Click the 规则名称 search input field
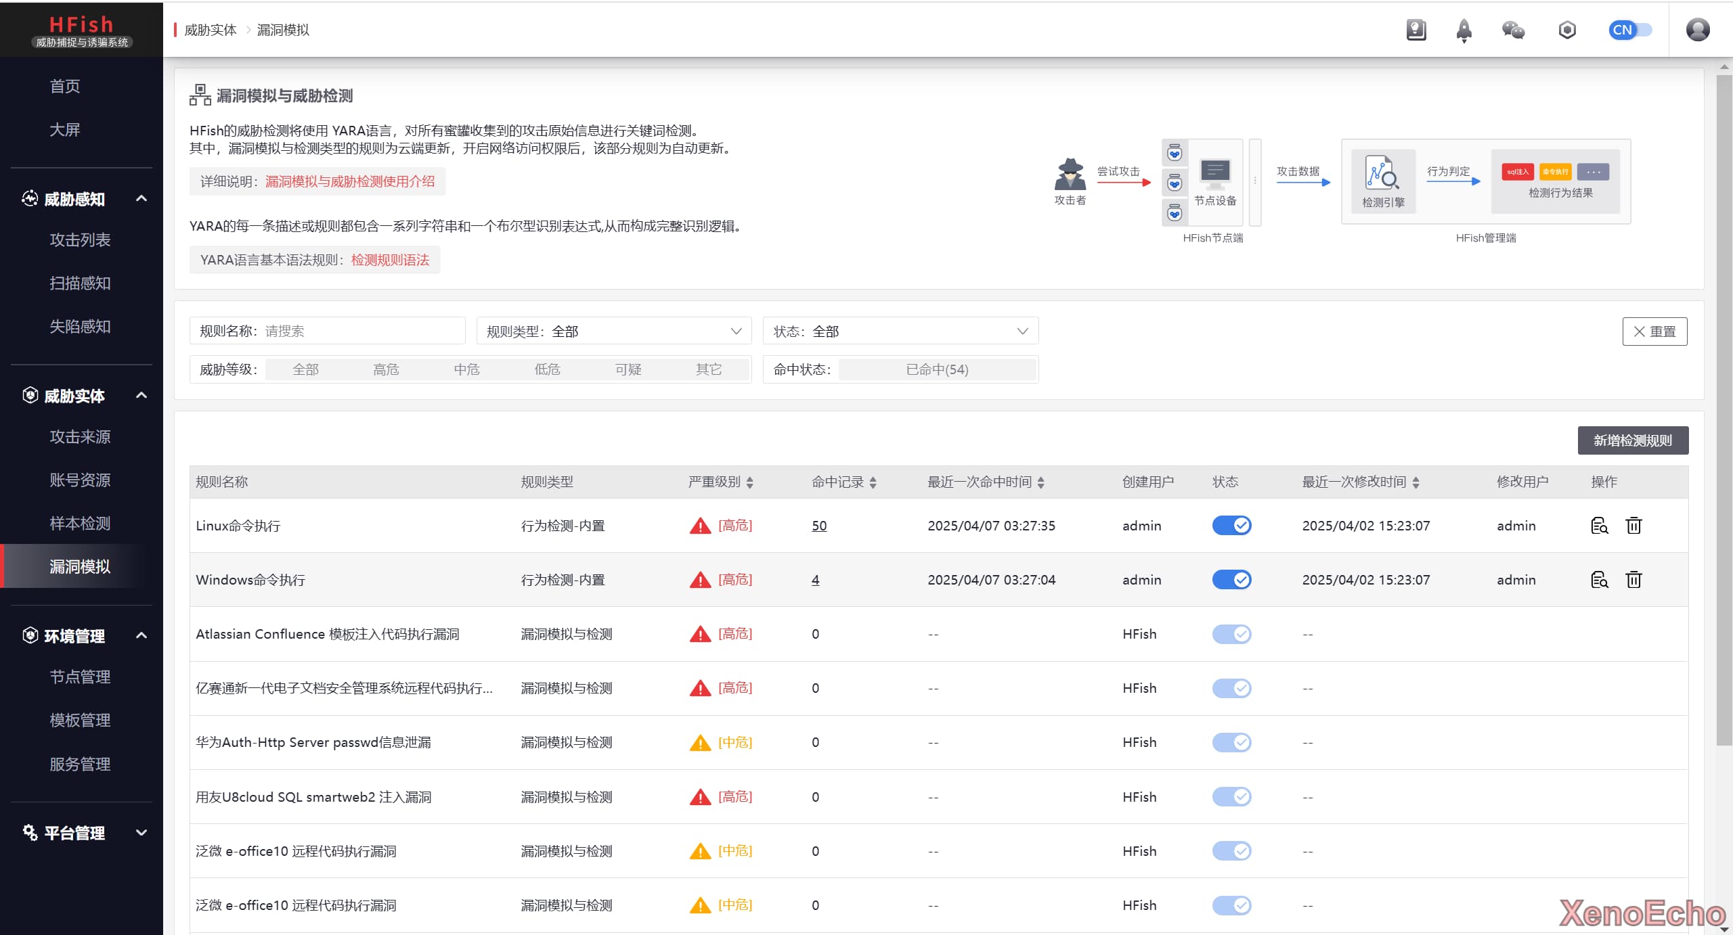This screenshot has height=935, width=1733. (359, 332)
